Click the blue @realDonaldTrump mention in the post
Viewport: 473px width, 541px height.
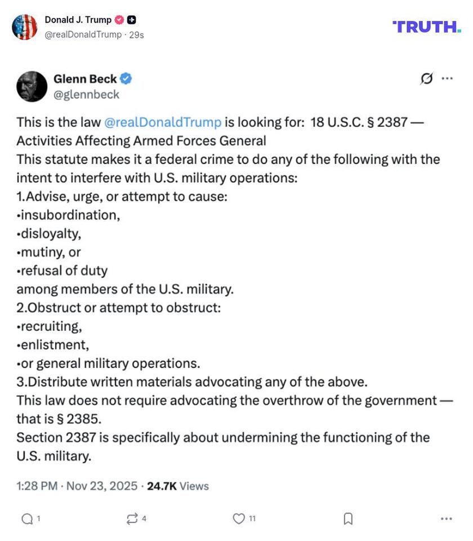coord(163,122)
